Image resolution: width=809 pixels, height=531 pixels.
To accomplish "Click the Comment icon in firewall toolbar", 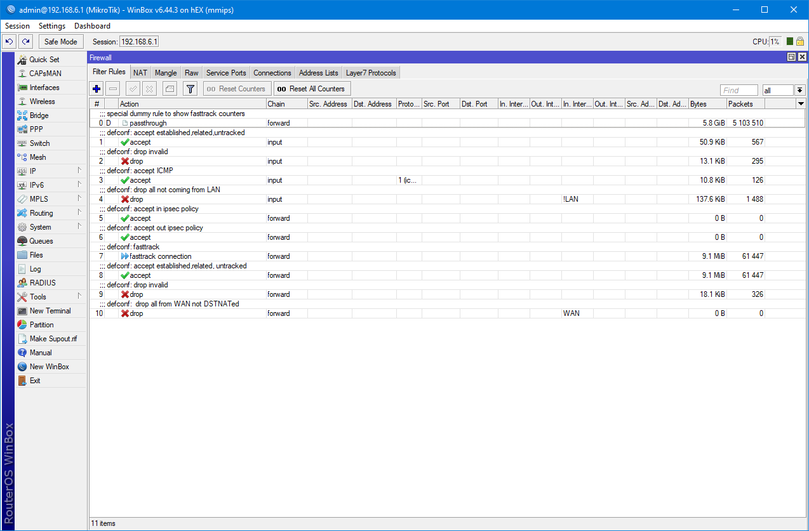I will click(x=170, y=89).
